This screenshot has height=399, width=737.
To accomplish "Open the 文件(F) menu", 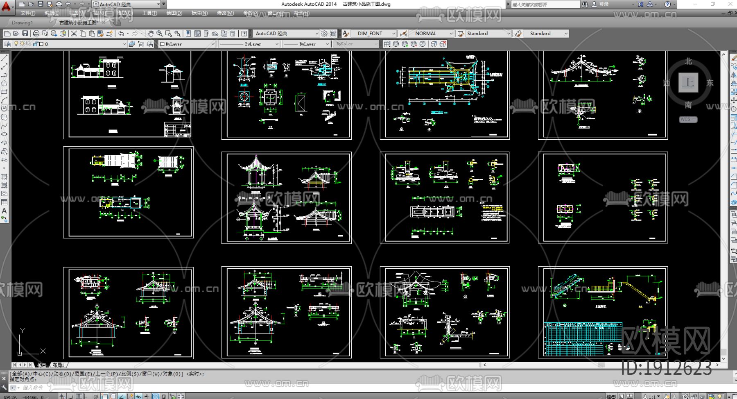I will [x=28, y=13].
